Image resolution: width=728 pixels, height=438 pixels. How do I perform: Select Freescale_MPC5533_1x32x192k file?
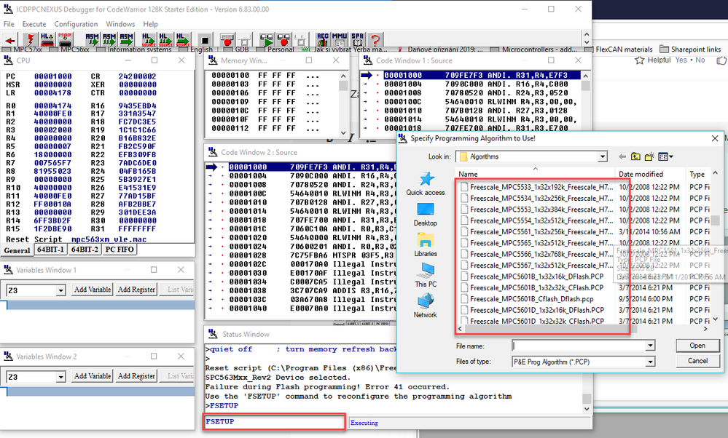tap(536, 187)
